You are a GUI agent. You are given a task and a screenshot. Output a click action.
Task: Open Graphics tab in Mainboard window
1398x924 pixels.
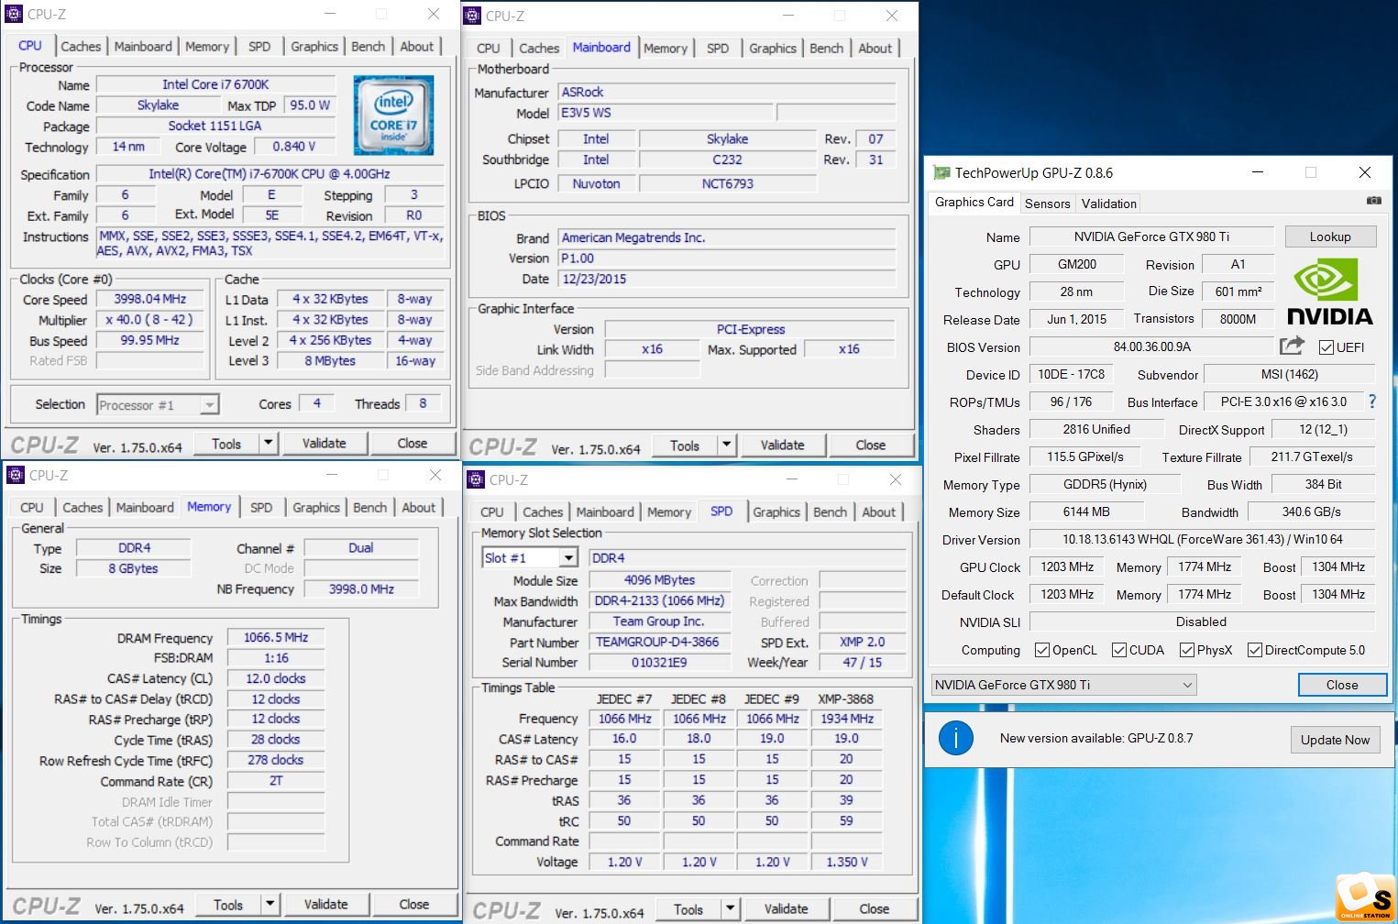(773, 48)
